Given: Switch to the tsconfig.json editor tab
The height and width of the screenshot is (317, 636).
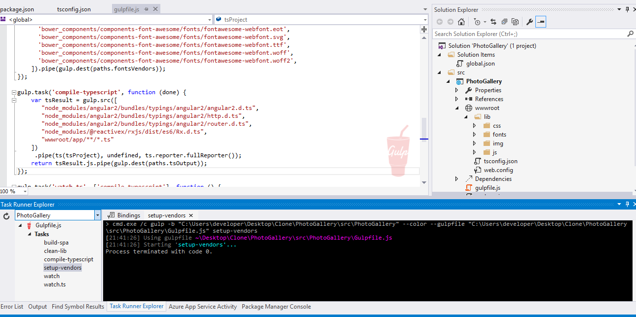Looking at the screenshot, I should (x=74, y=9).
